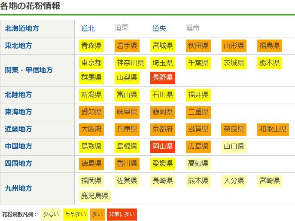Screen dimensions: 295x221
Task: Click the 非常に多い red legend swatch
Action: coord(122,214)
